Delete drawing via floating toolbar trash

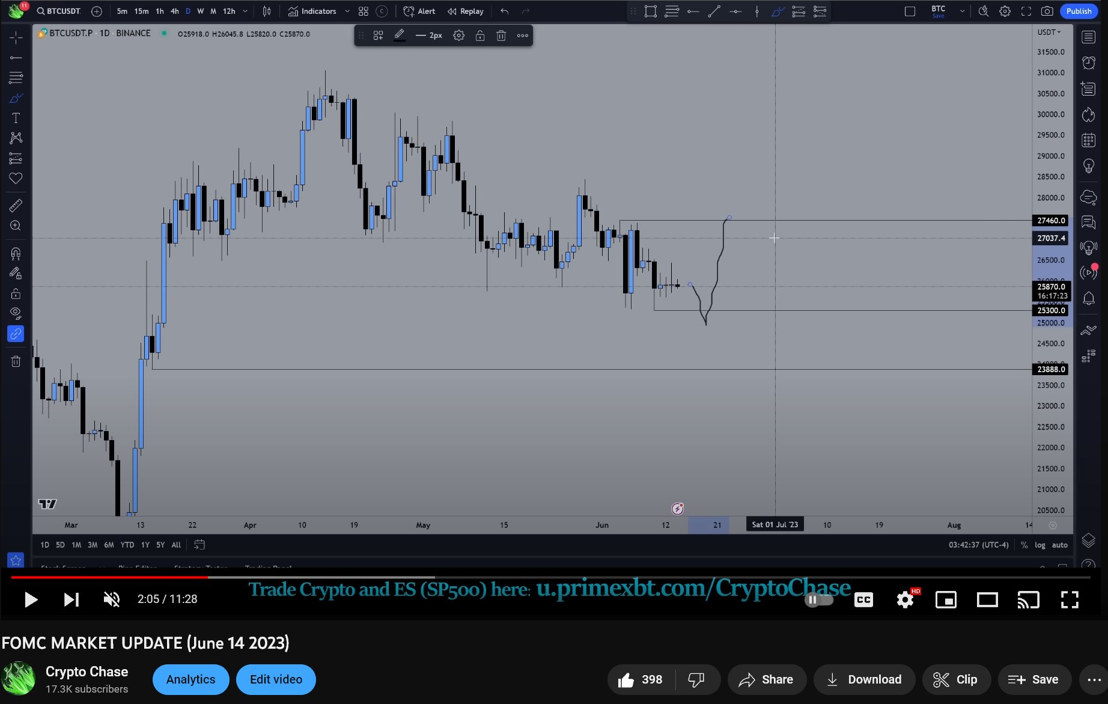pyautogui.click(x=501, y=35)
